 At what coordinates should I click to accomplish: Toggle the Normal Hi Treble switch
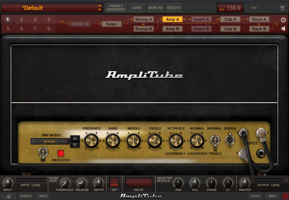point(215,141)
